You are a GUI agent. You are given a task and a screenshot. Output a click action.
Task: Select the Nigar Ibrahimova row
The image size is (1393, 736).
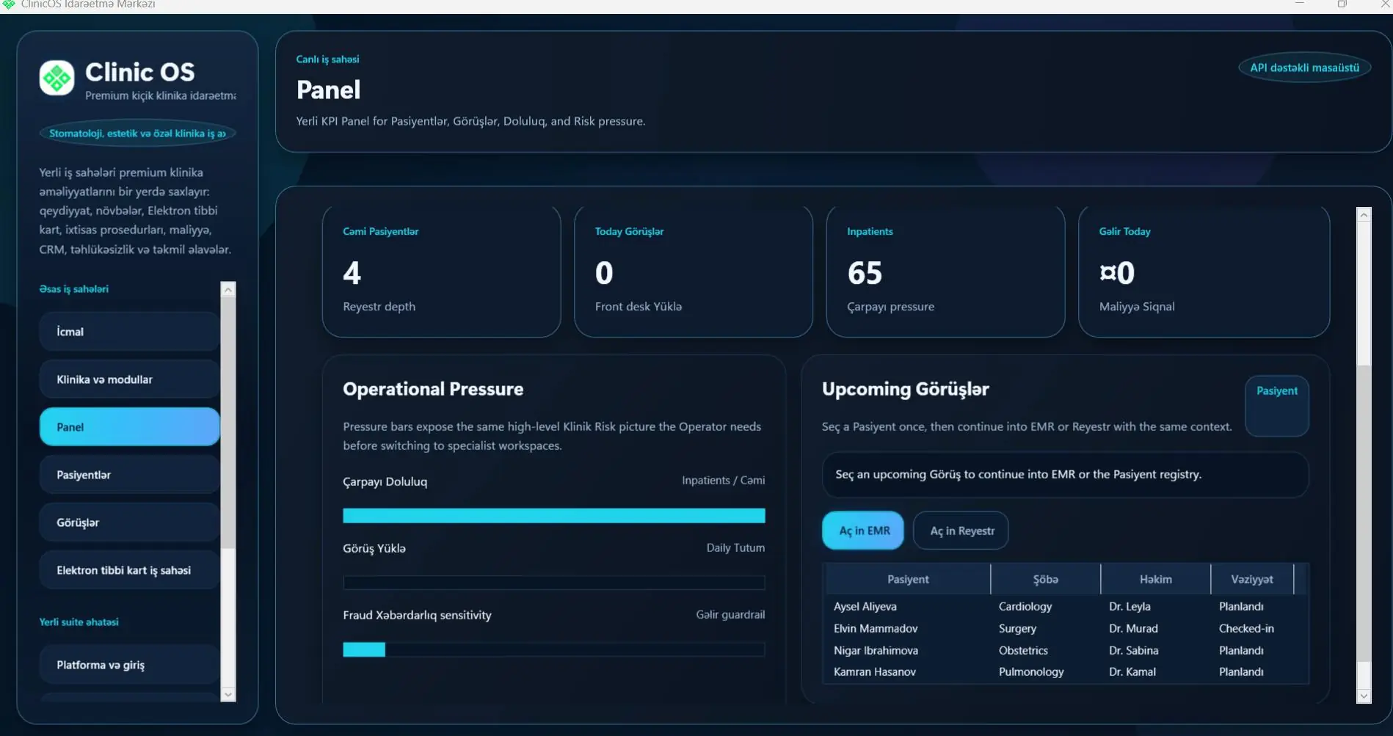point(1066,651)
